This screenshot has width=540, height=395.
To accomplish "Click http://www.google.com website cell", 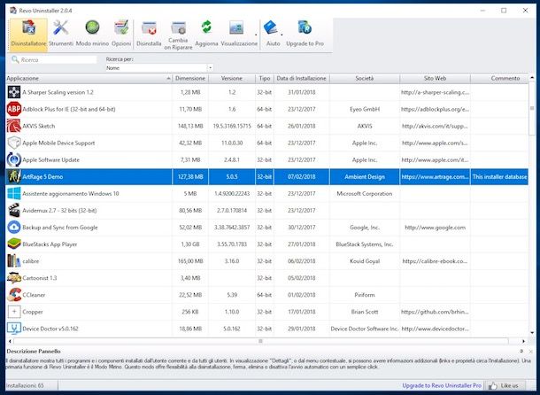I will [x=435, y=228].
